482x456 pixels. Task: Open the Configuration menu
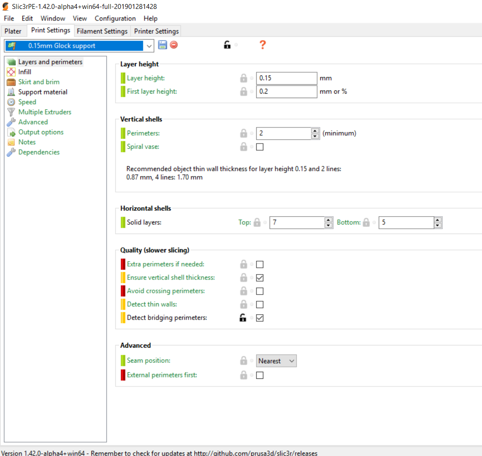tap(115, 18)
